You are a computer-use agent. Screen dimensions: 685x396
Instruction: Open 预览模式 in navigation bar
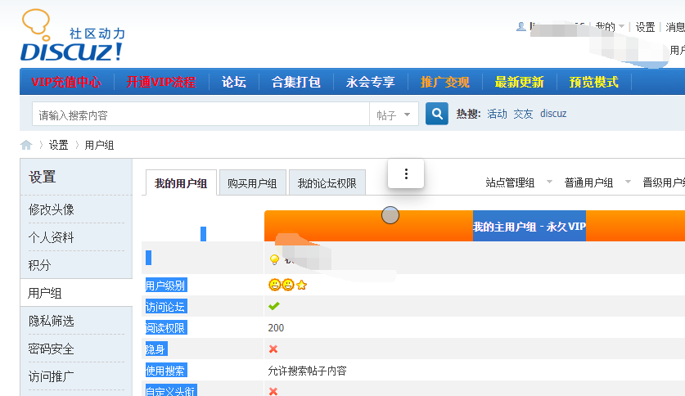(x=593, y=82)
